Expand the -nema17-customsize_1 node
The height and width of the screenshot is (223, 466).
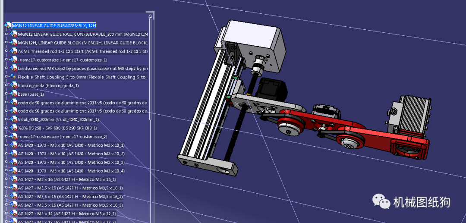click(6, 60)
